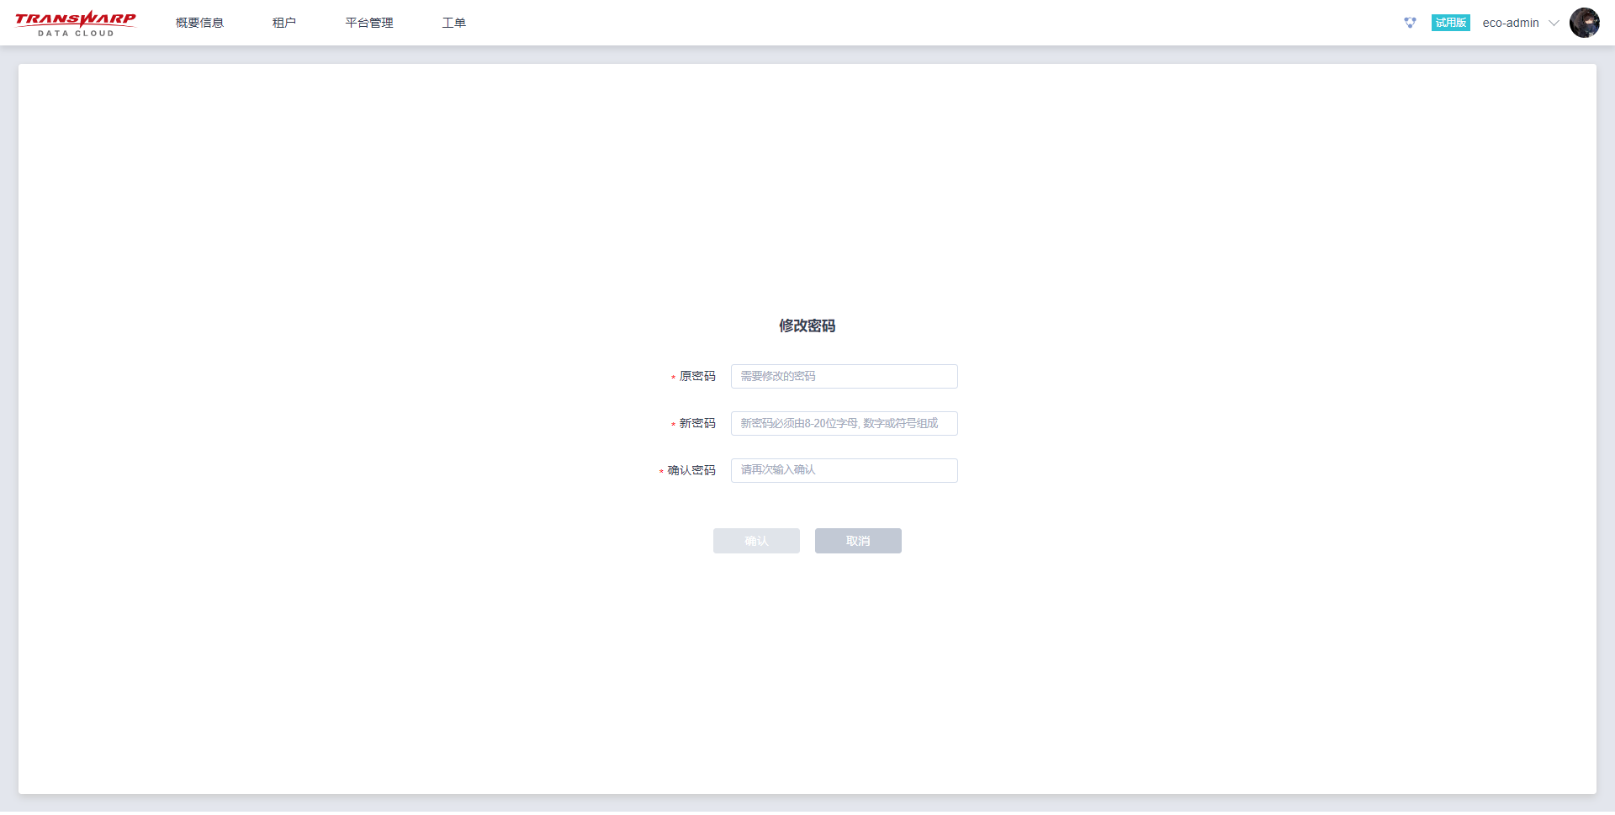Click the 修改密码 heading
This screenshot has width=1615, height=815.
point(807,325)
